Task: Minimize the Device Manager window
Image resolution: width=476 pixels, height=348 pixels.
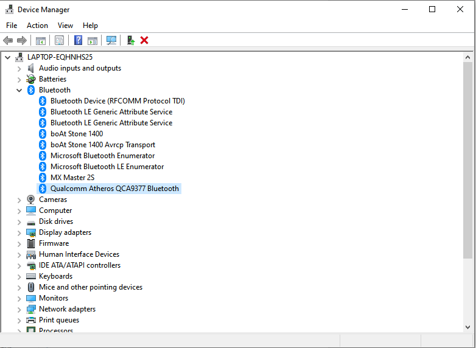Action: 405,9
